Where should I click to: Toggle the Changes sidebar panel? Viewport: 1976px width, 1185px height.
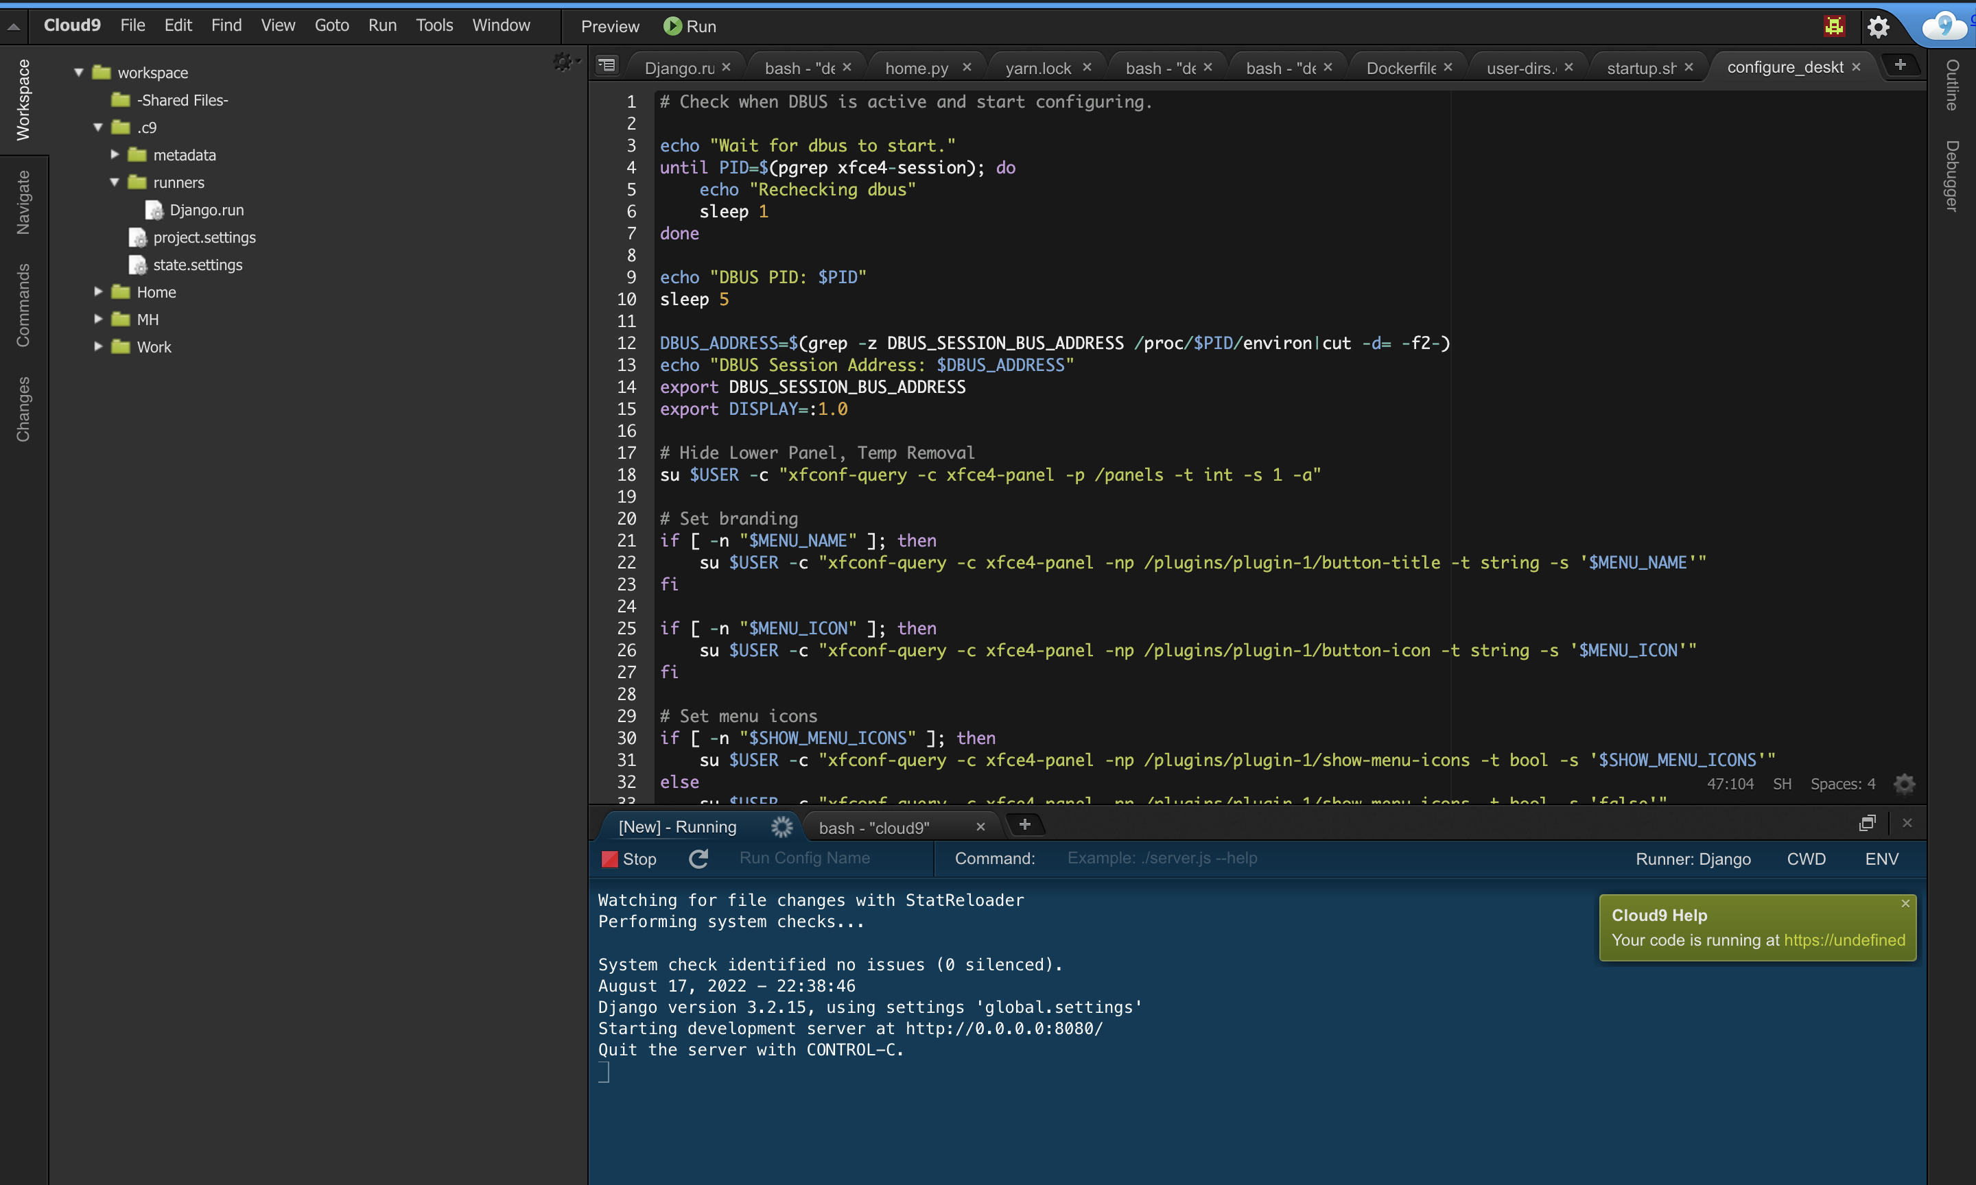click(x=23, y=409)
